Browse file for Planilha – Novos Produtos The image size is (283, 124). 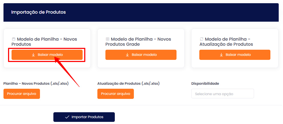22,94
